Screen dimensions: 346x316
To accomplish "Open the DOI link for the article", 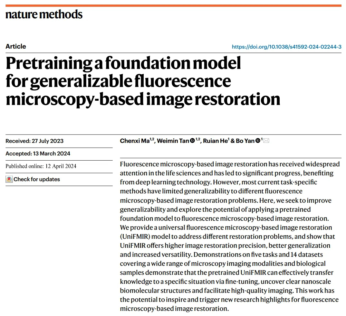I will [286, 47].
